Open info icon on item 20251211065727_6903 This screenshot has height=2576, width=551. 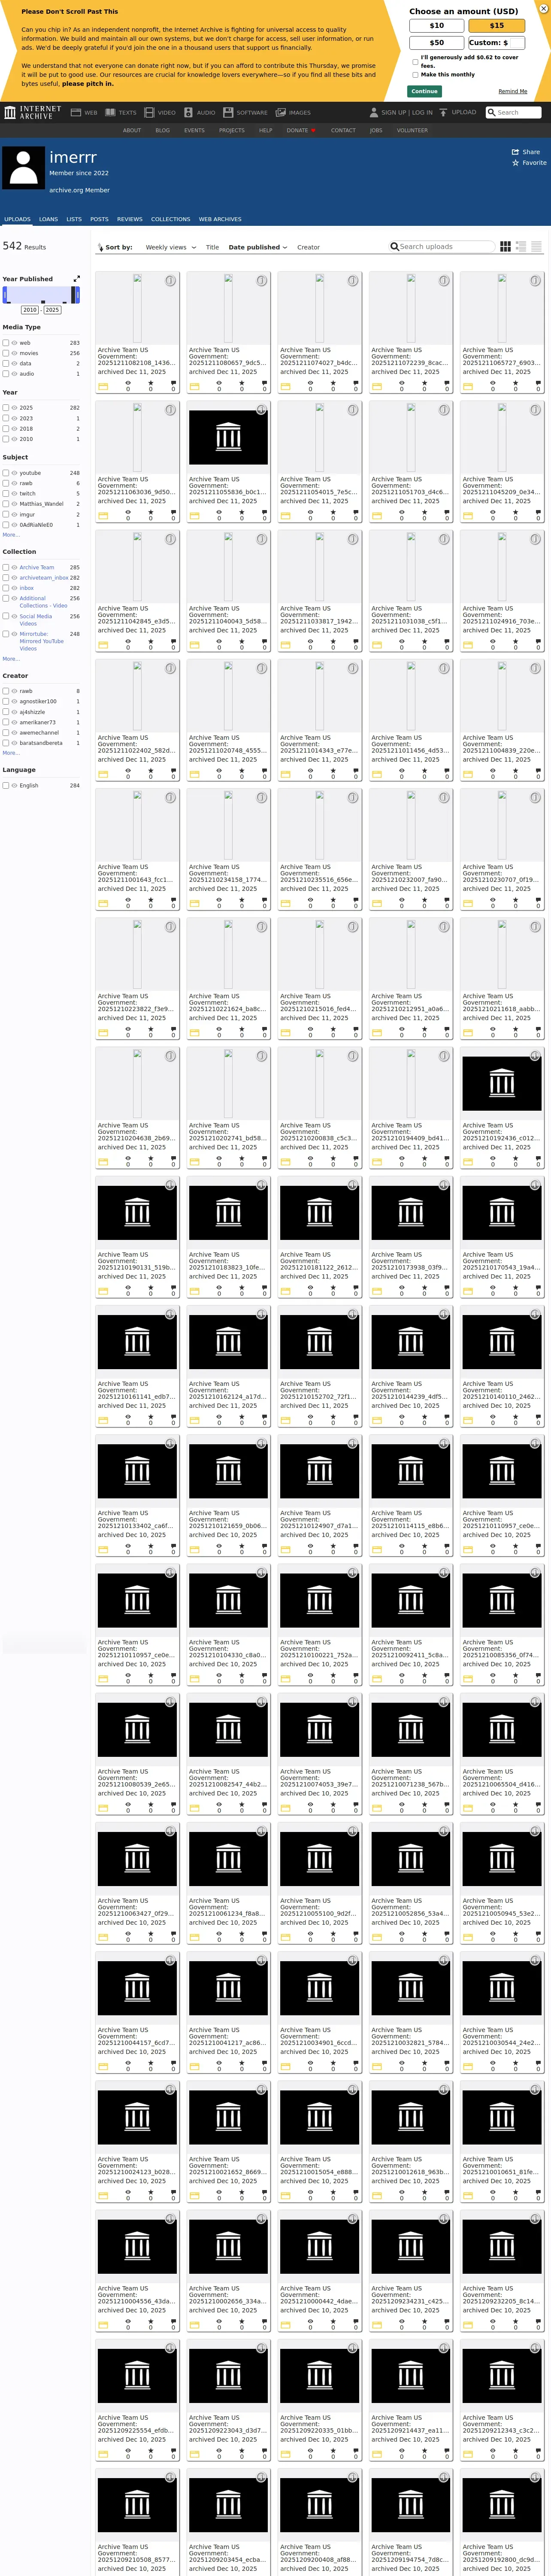click(536, 281)
